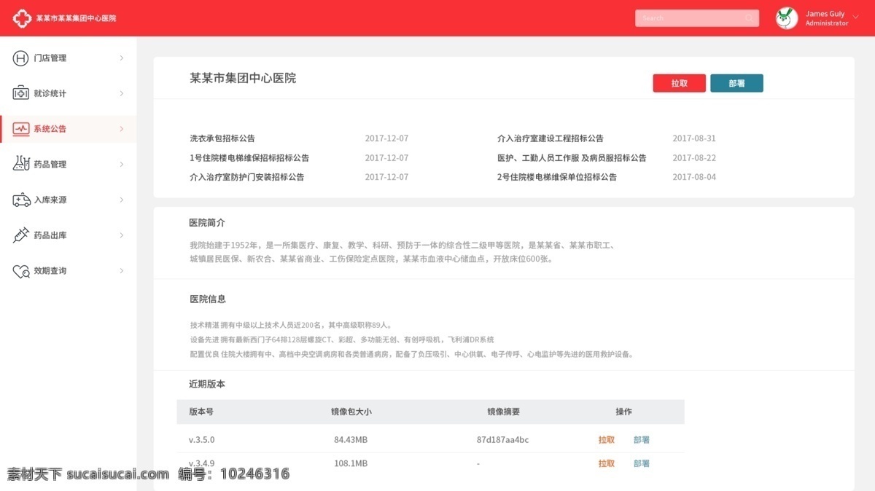Click the 镜像包大小 column header
Screen dimensions: 875x491
click(x=351, y=412)
